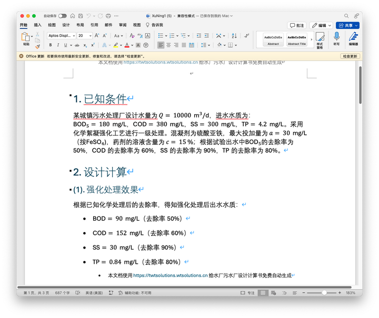The width and height of the screenshot is (379, 318).
Task: Expand the paste options arrow
Action: click(32, 36)
